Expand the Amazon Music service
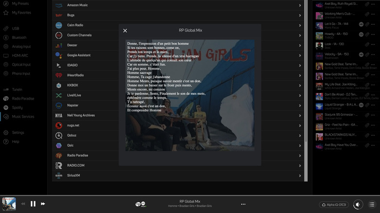The image size is (380, 213). (301, 5)
